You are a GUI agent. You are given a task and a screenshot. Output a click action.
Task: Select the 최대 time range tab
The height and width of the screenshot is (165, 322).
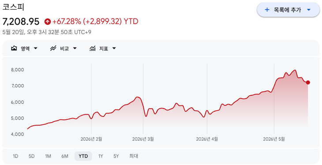click(x=134, y=156)
